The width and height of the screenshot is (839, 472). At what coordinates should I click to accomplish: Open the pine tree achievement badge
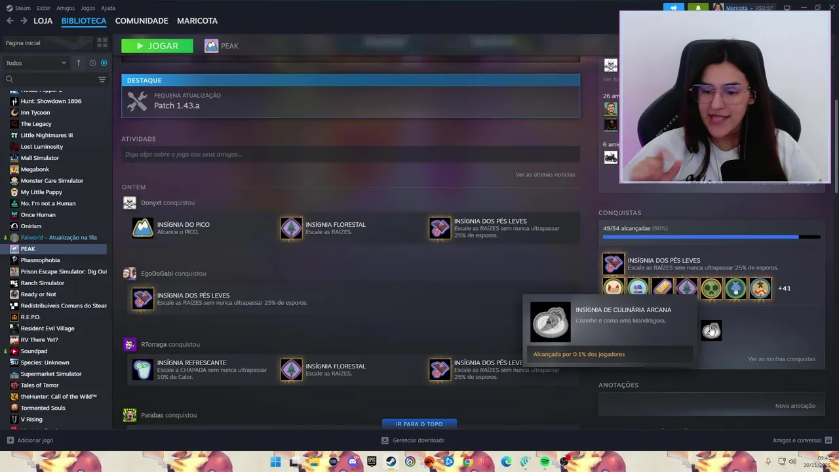[x=686, y=288]
